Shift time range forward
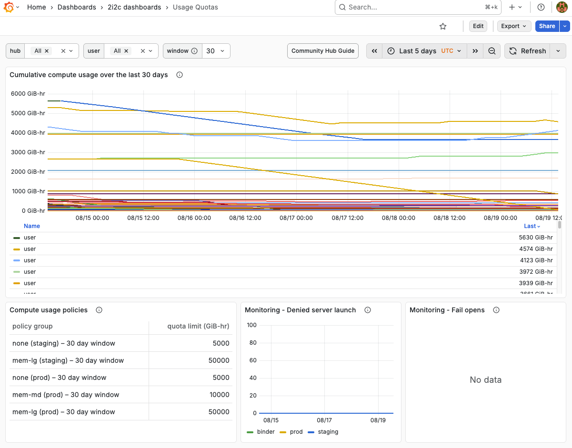Viewport: 572px width, 448px height. pyautogui.click(x=475, y=51)
